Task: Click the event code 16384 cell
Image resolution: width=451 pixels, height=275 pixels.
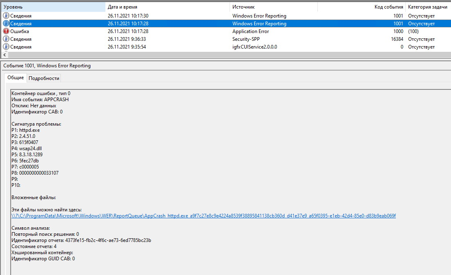Action: coord(397,39)
